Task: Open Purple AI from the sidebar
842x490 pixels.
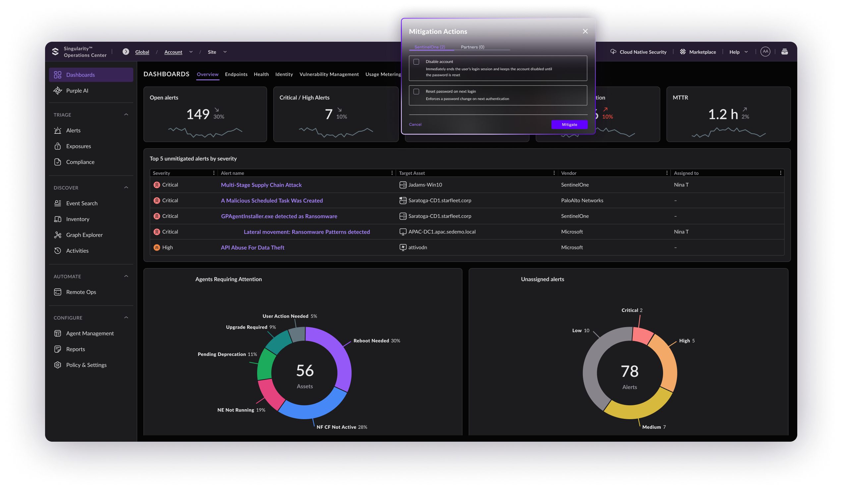Action: click(x=77, y=90)
